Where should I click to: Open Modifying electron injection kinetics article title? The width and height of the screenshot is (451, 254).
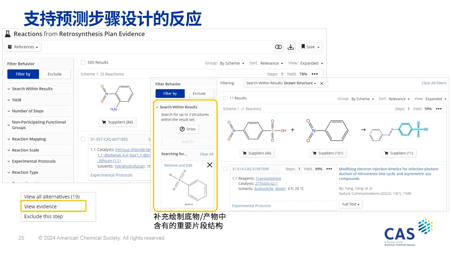[388, 174]
